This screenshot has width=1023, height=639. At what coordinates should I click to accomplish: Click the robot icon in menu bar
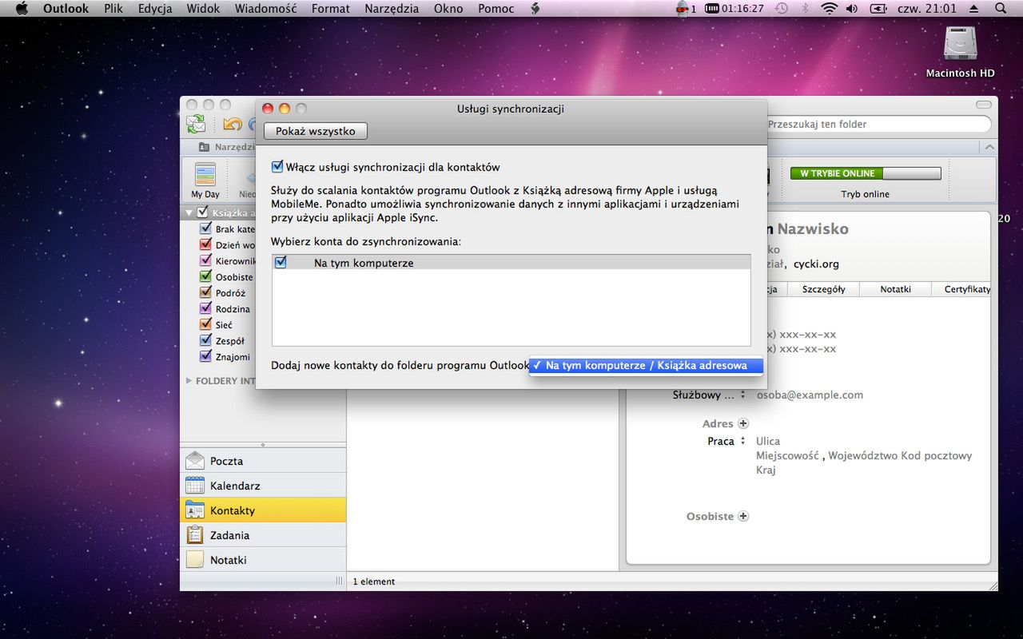(x=682, y=8)
